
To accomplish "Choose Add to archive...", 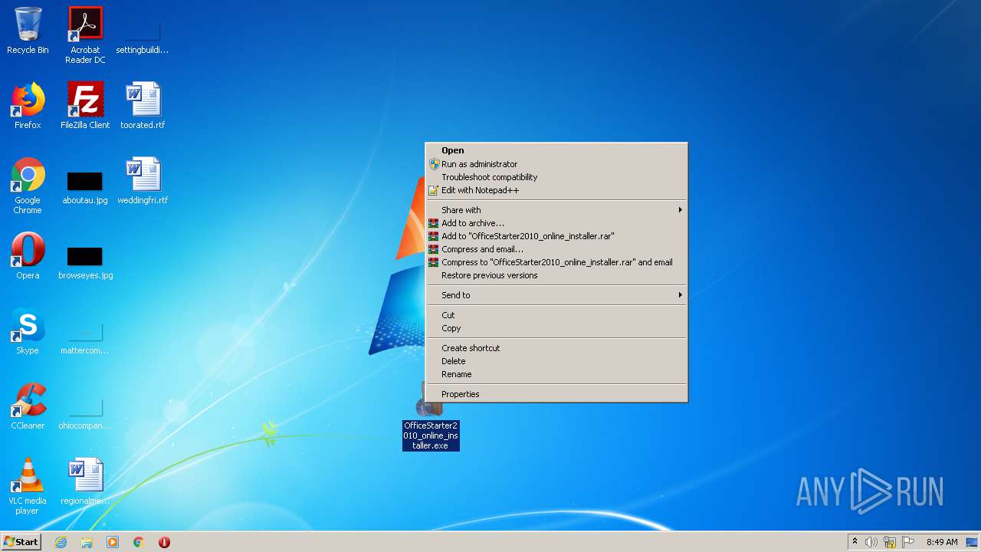I will (556, 223).
